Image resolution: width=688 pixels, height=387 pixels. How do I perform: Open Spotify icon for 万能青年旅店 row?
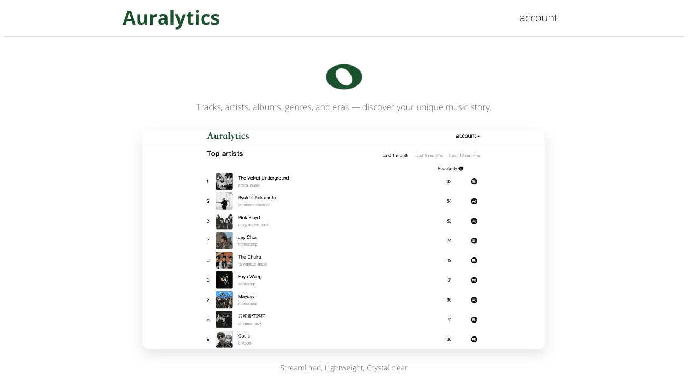click(474, 319)
